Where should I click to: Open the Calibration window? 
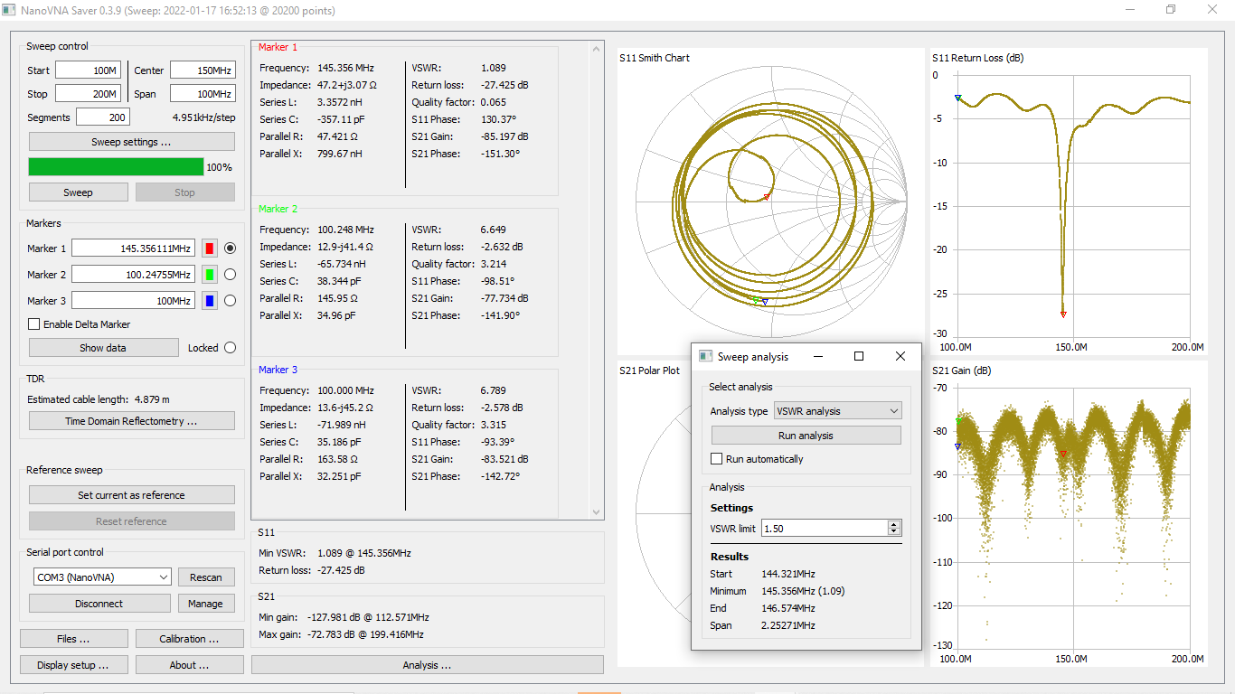tap(189, 639)
